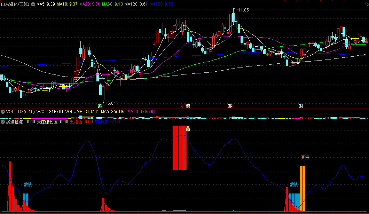Screen dimensions: 369x214
Task: Click the blue 财 event marker
Action: [x=301, y=106]
